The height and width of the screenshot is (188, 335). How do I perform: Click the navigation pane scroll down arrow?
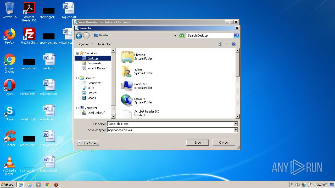tap(113, 116)
